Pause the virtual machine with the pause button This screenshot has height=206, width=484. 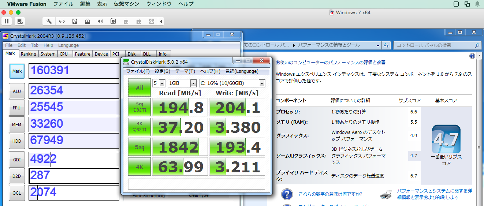pyautogui.click(x=7, y=21)
